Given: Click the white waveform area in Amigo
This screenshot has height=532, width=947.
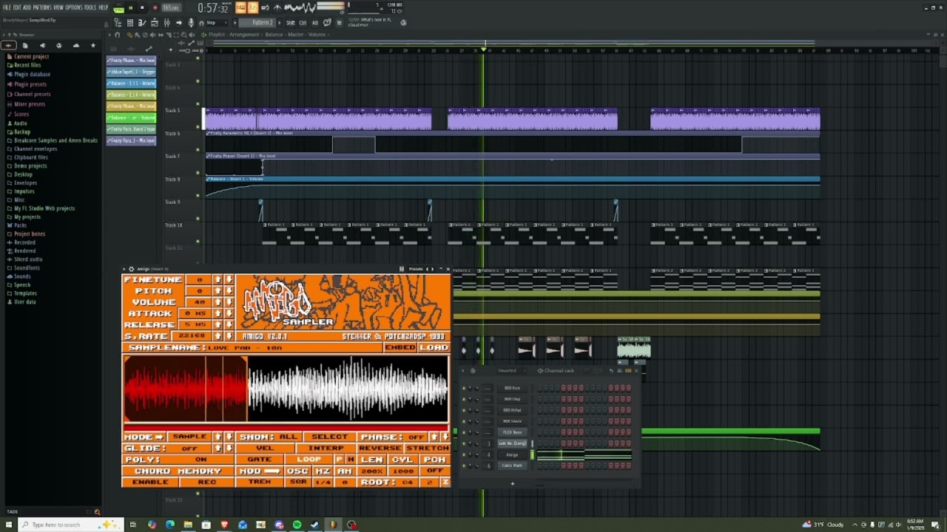Looking at the screenshot, I should pyautogui.click(x=348, y=388).
